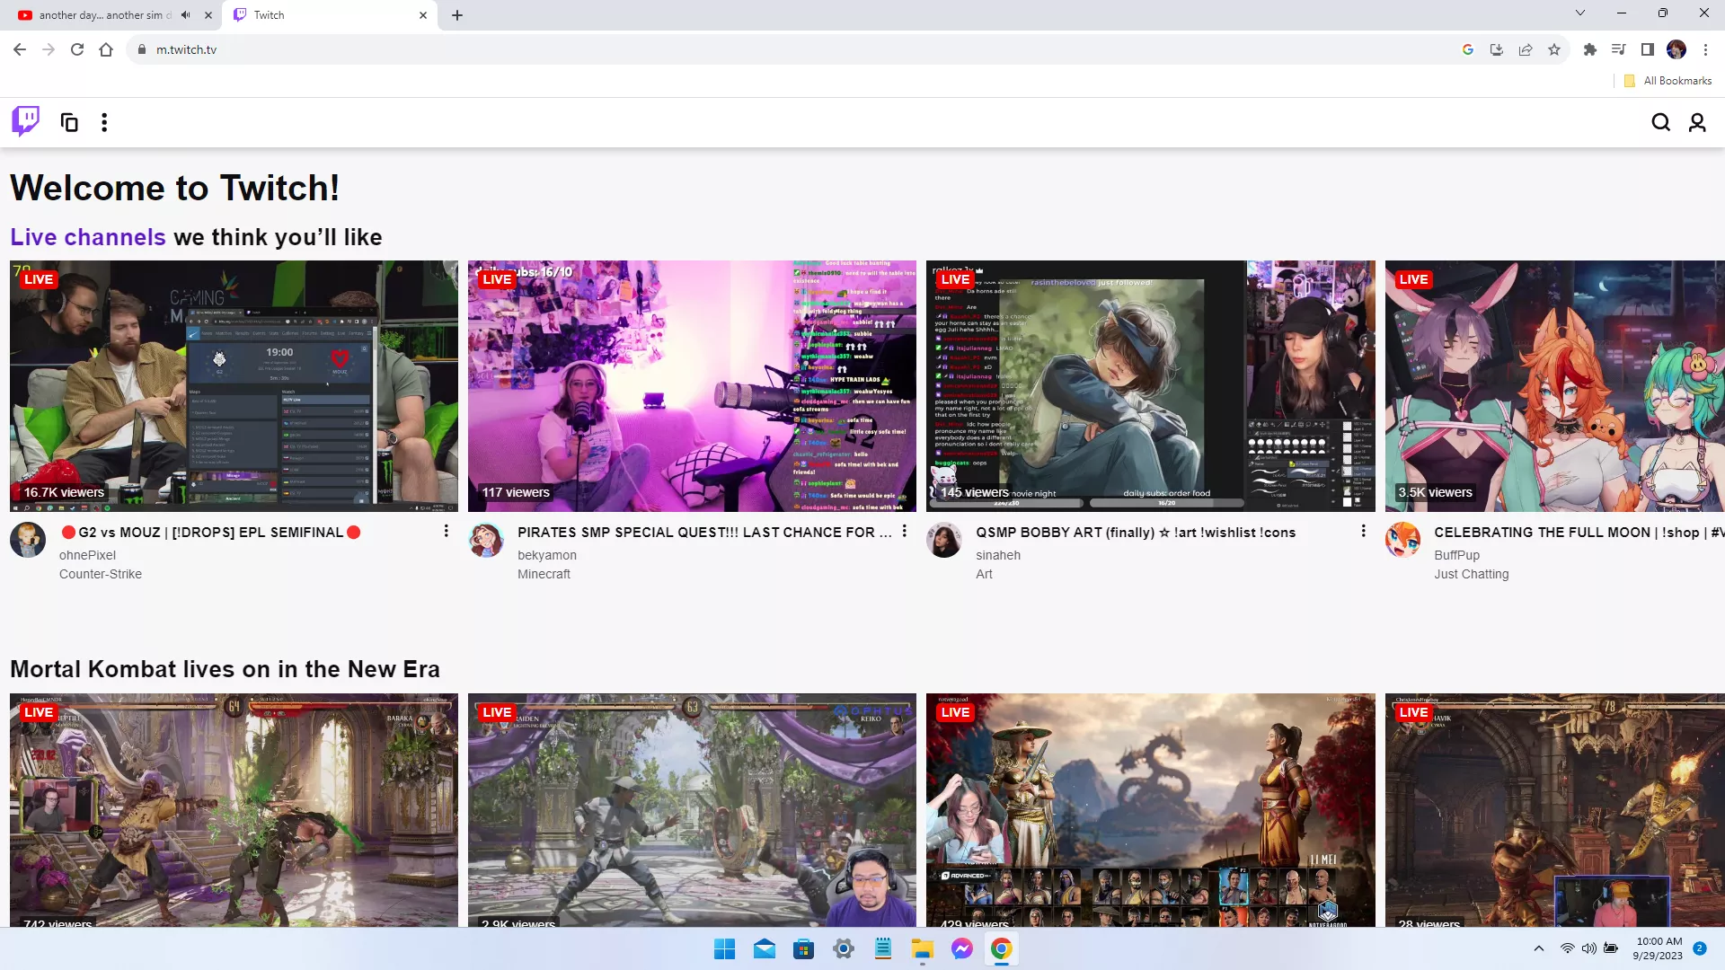1725x970 pixels.
Task: Open Messenger from the taskbar
Action: 961,948
